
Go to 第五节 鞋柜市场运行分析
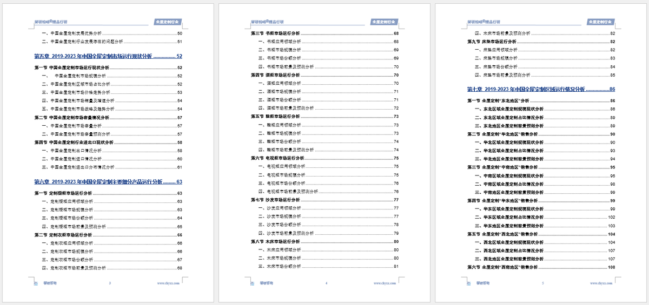pos(325,117)
